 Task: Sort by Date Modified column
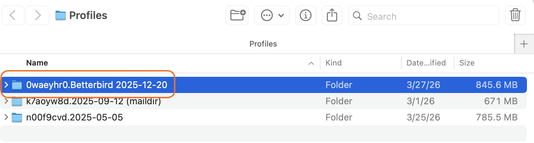pos(426,63)
